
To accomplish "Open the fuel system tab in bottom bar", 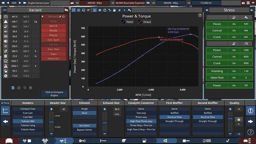I will (x=145, y=141).
